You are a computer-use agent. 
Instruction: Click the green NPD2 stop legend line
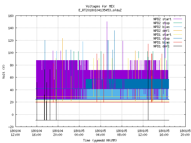pos(178,23)
